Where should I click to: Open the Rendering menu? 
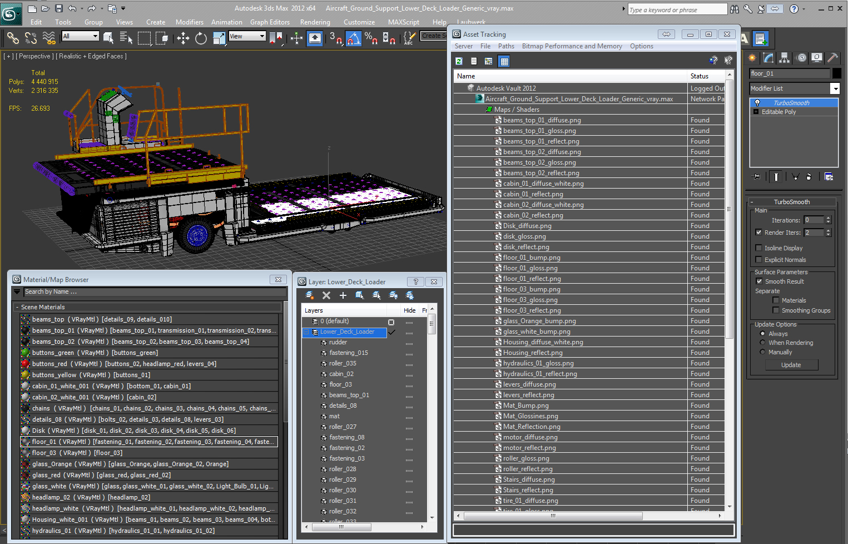coord(315,22)
